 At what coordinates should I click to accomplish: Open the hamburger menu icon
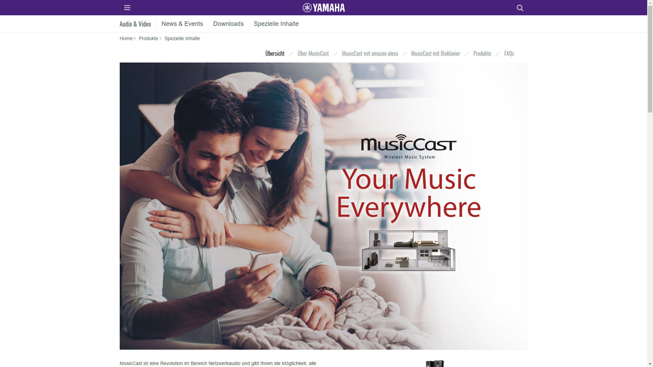click(x=127, y=7)
